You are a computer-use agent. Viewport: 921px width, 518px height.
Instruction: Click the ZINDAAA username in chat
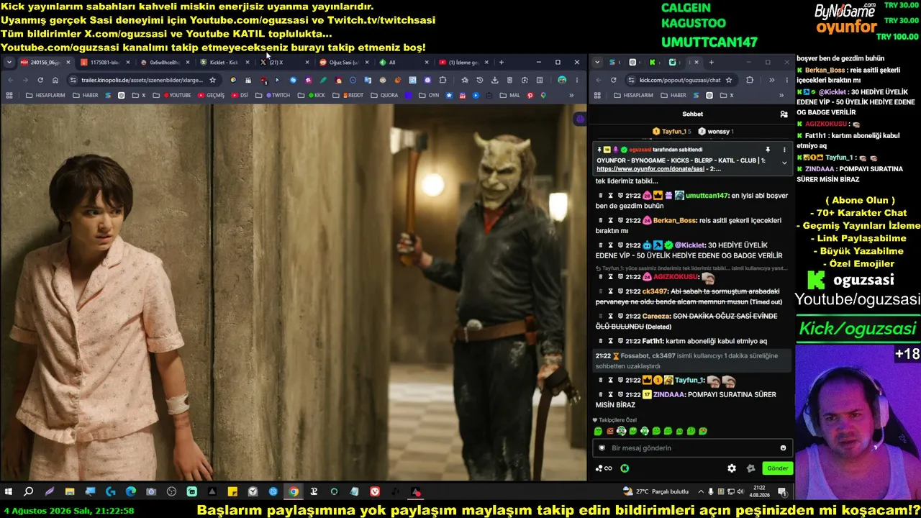coord(669,394)
